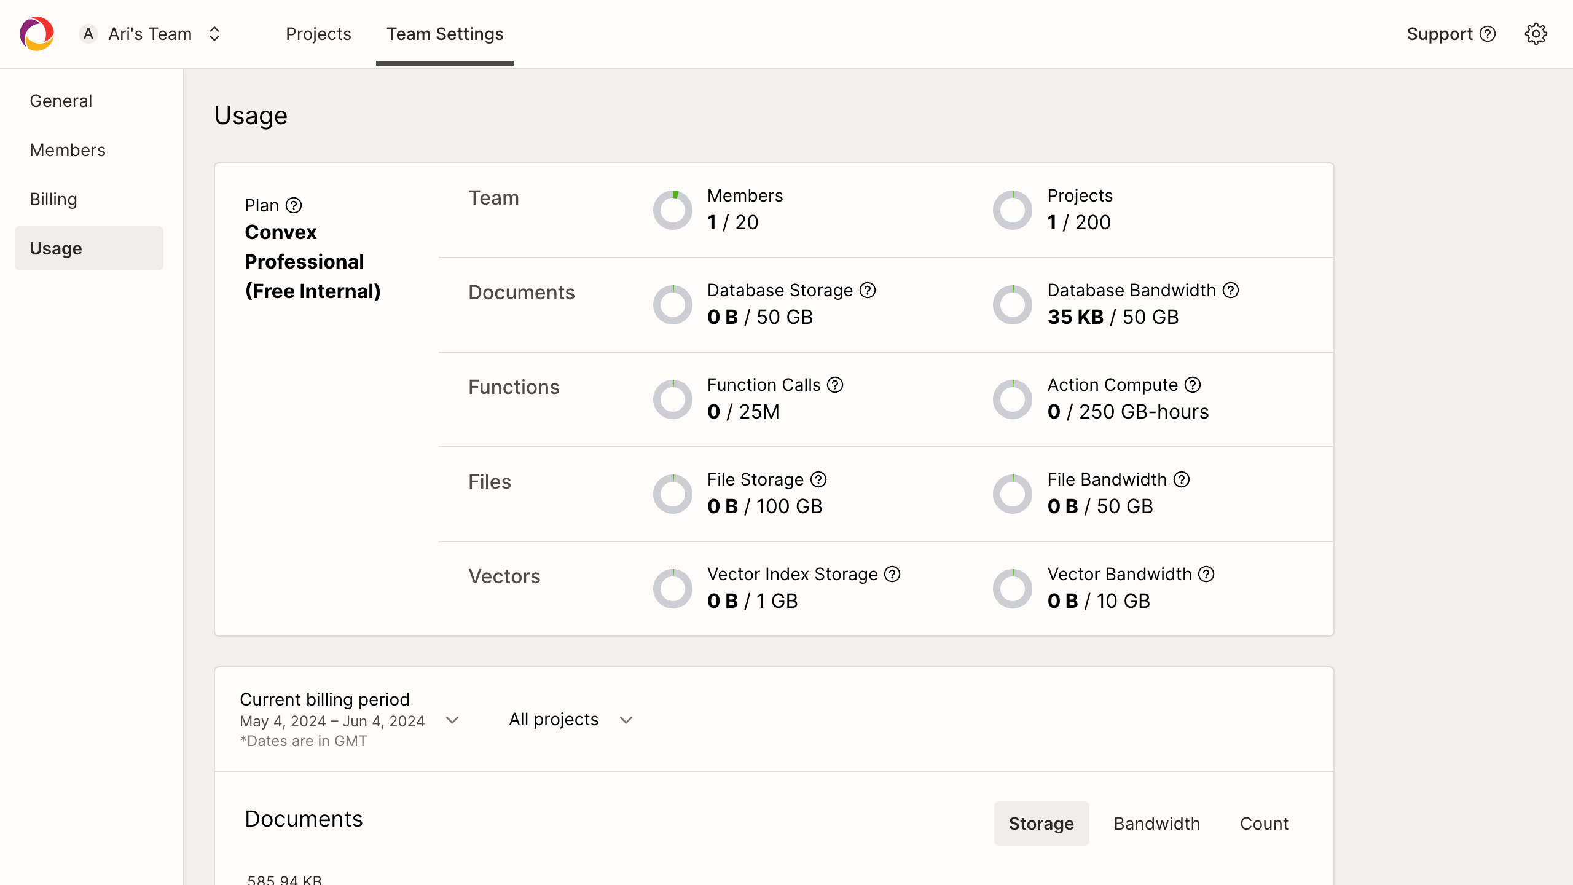This screenshot has width=1573, height=885.
Task: Click the "Ari's Team" team name
Action: click(150, 34)
